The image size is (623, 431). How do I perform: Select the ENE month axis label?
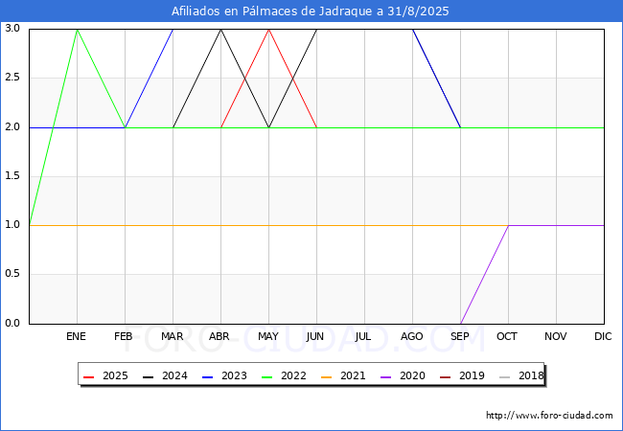coord(76,336)
